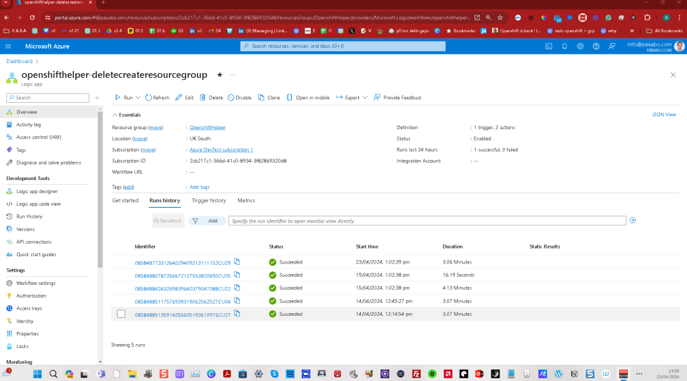Refresh the logic app overview

(x=157, y=97)
